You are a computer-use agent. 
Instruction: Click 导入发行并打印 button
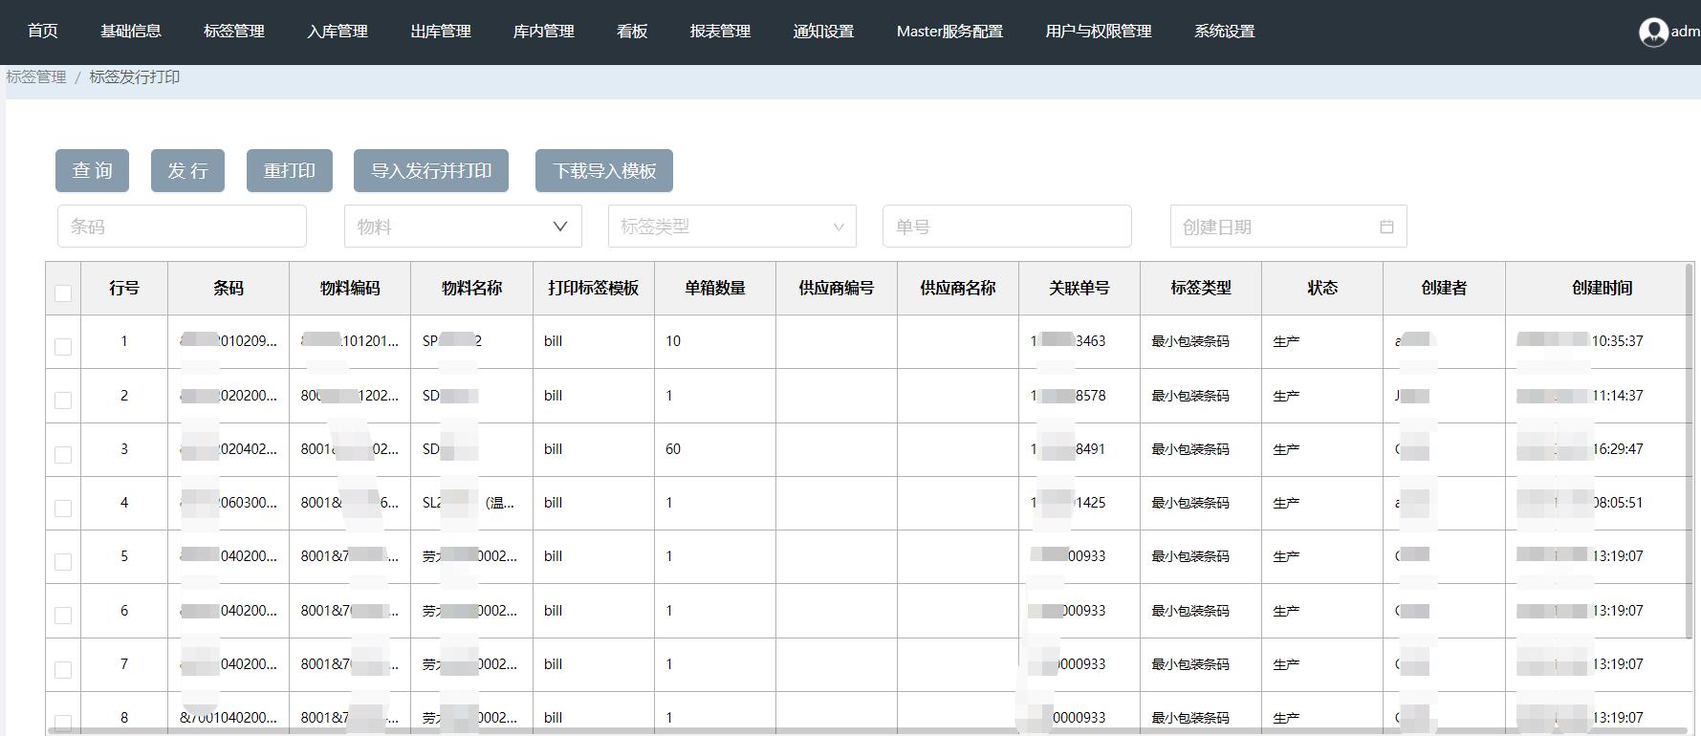click(x=430, y=171)
